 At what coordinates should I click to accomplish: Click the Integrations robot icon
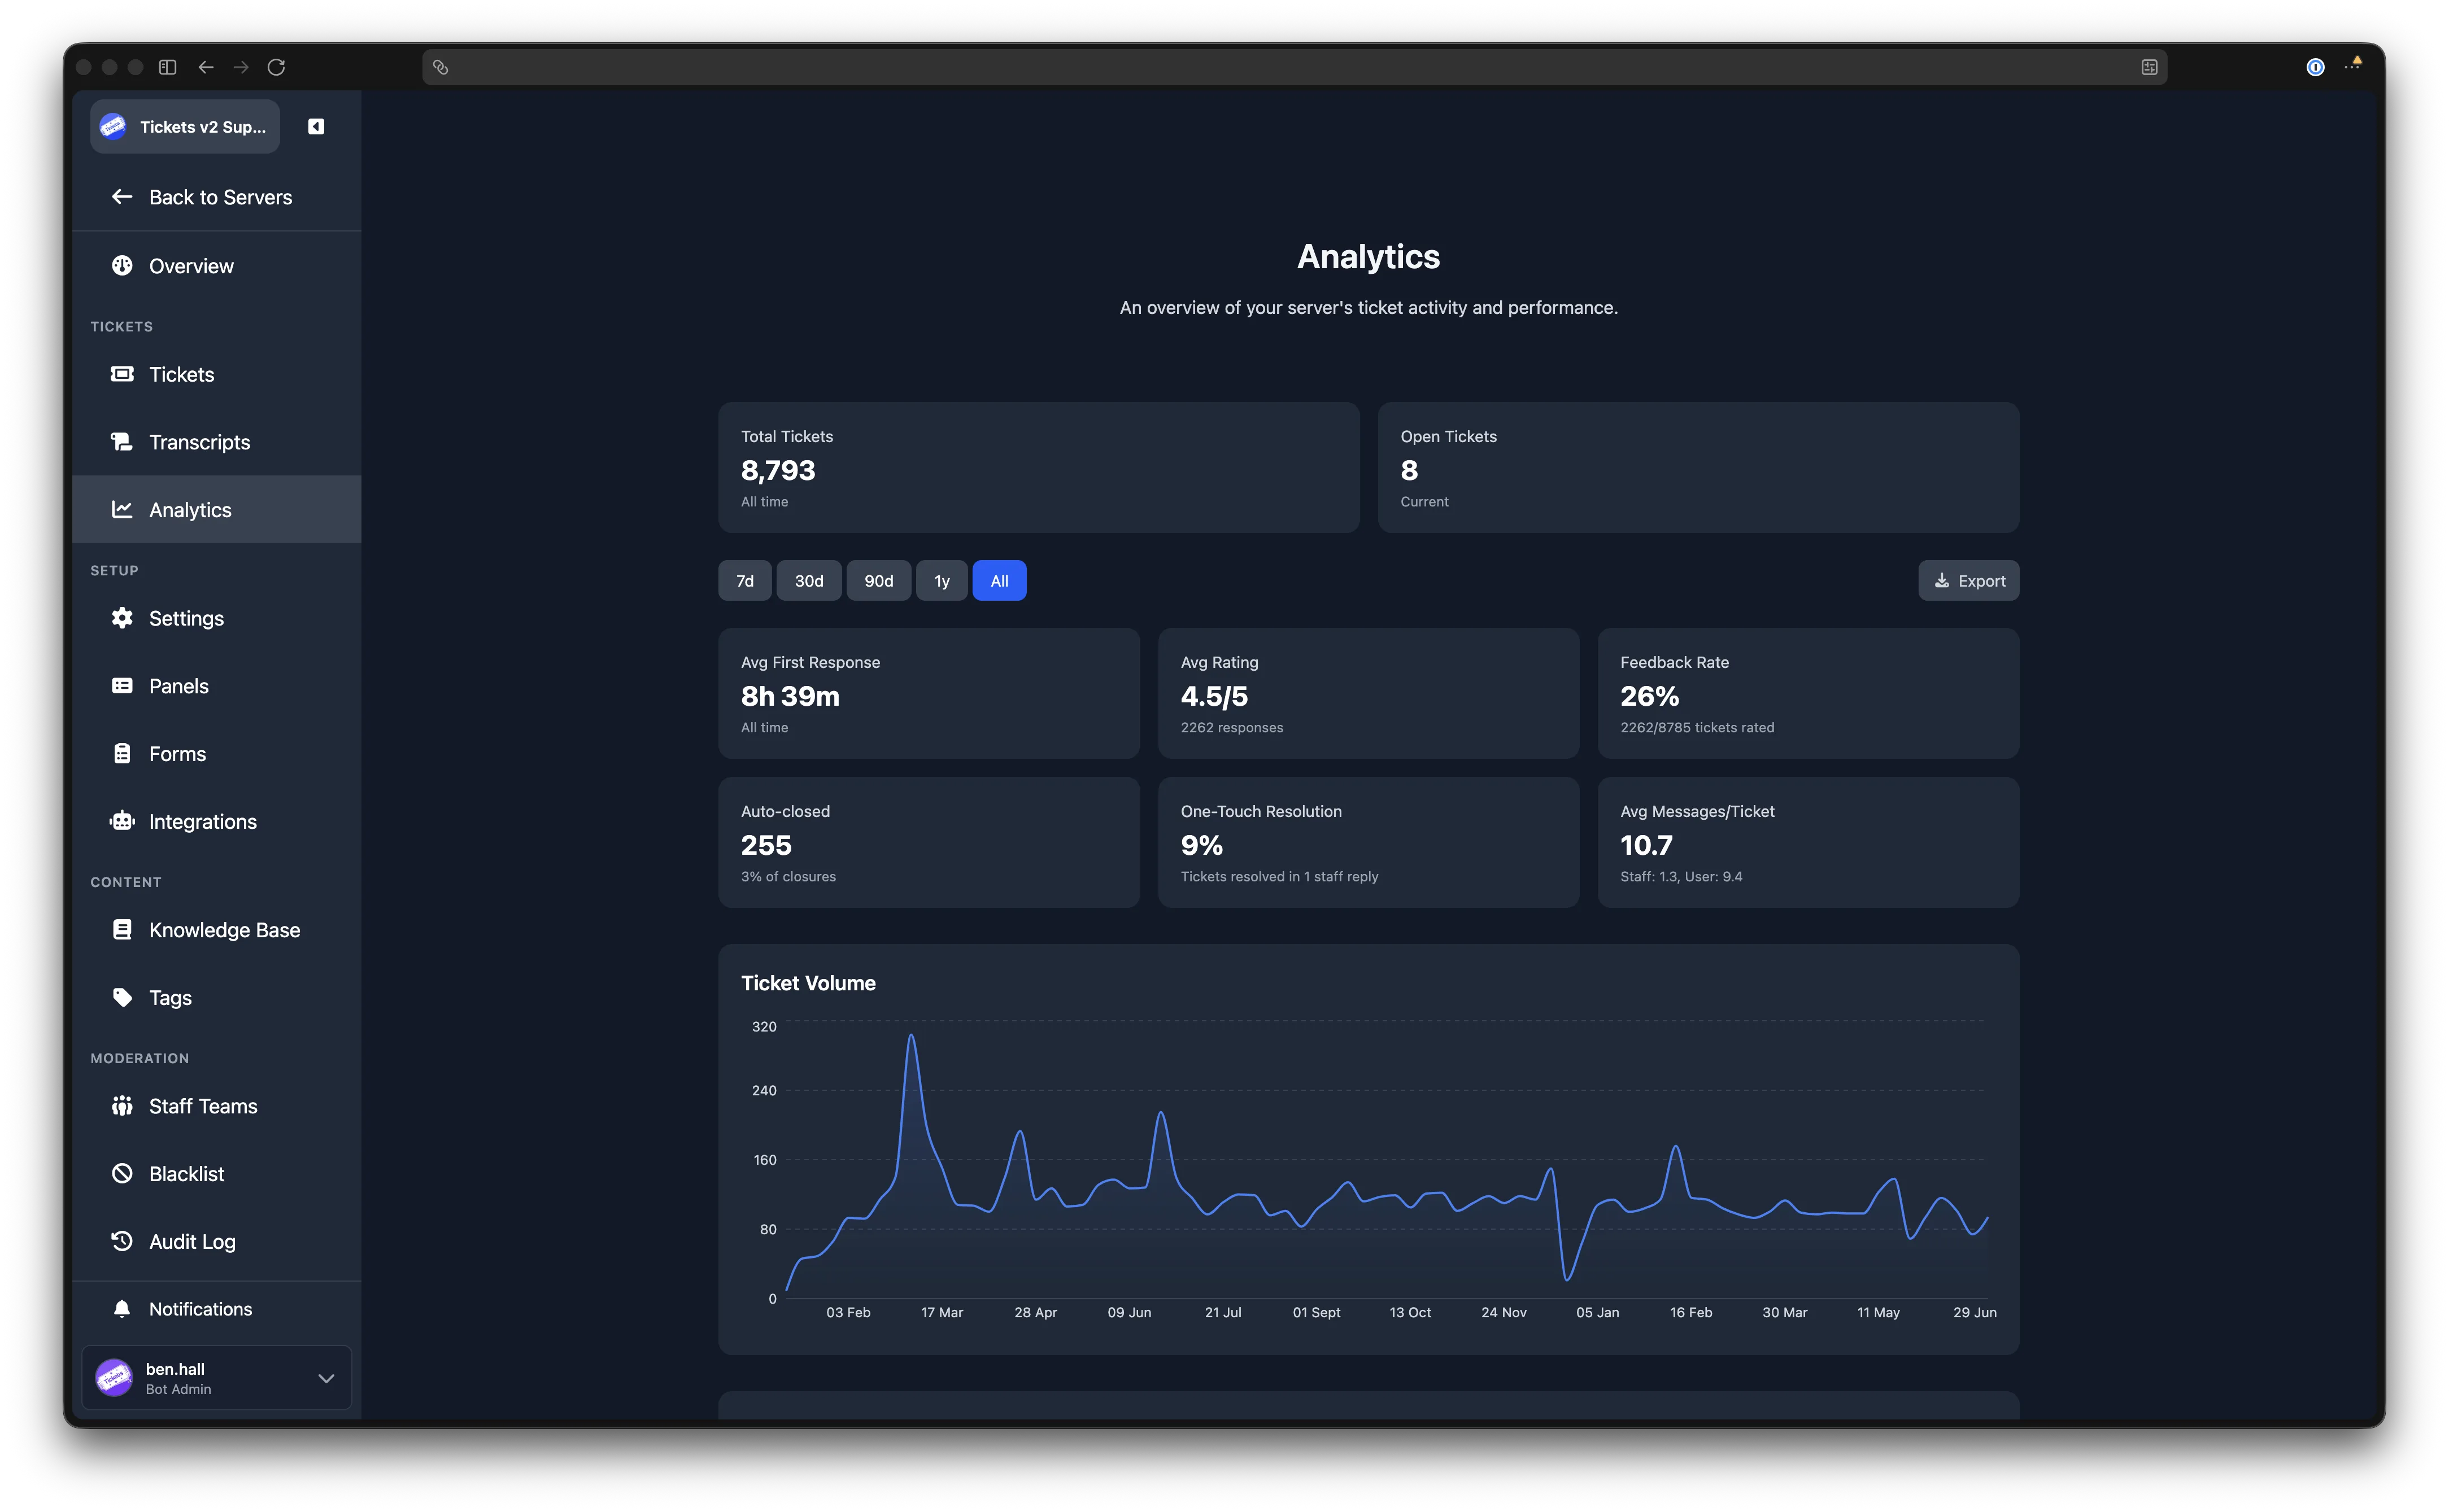coord(122,821)
